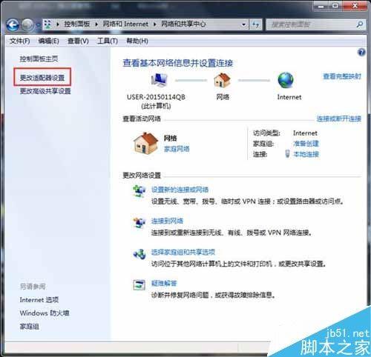The width and height of the screenshot is (371, 357).
Task: Click the Control Panel icon in the address bar
Action: click(x=47, y=24)
